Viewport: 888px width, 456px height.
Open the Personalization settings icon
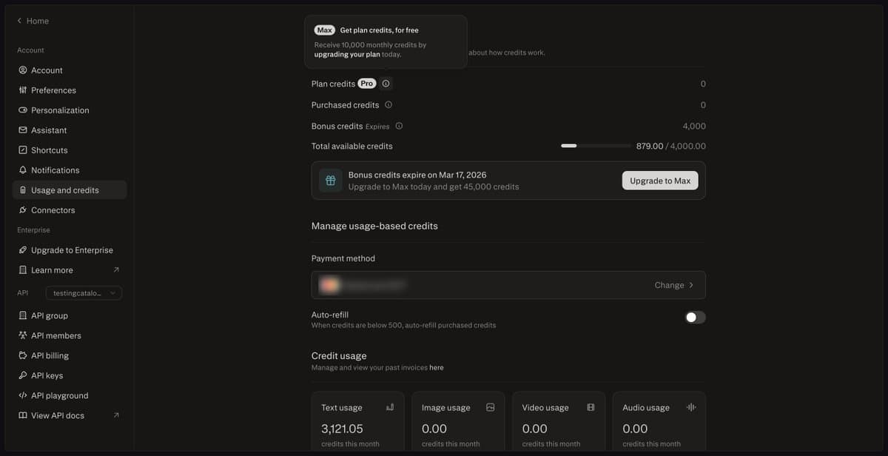[24, 110]
